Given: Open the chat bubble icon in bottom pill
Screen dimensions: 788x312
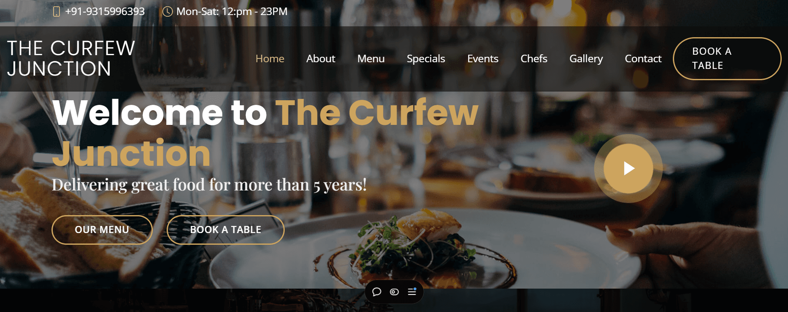Looking at the screenshot, I should pos(377,292).
